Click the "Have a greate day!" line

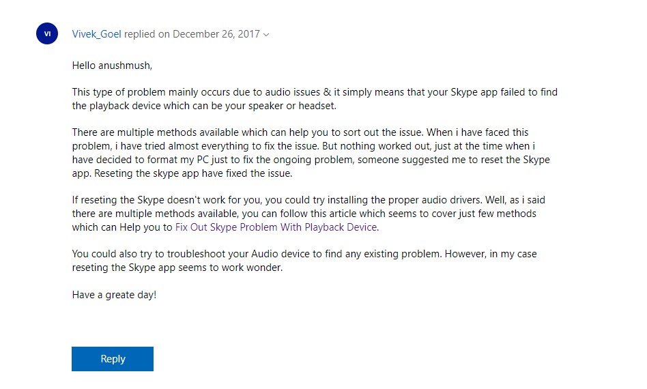coord(114,296)
